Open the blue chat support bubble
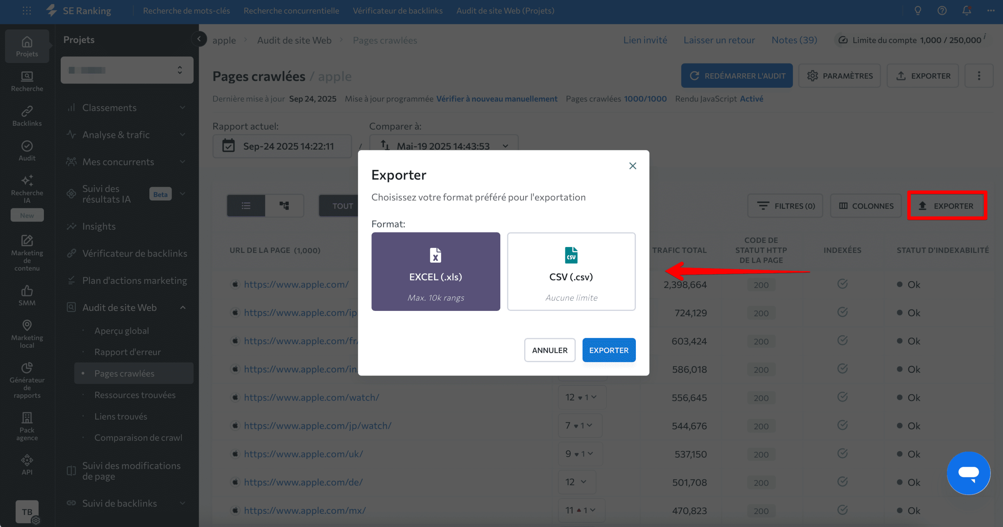This screenshot has width=1003, height=527. [968, 473]
